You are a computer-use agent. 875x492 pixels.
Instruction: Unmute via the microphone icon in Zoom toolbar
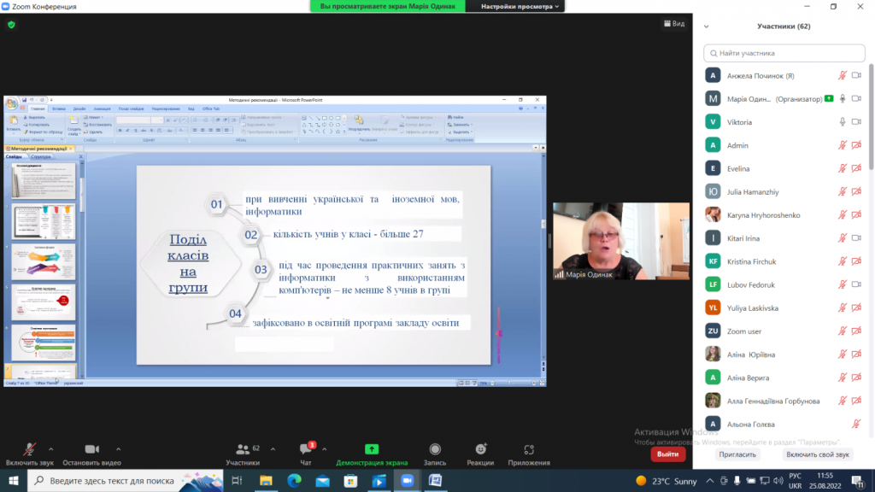point(30,449)
